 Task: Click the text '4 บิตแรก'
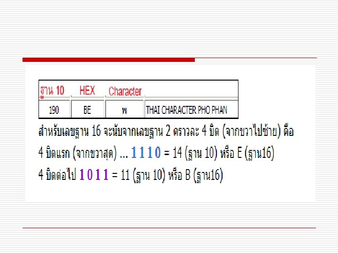click(54, 153)
